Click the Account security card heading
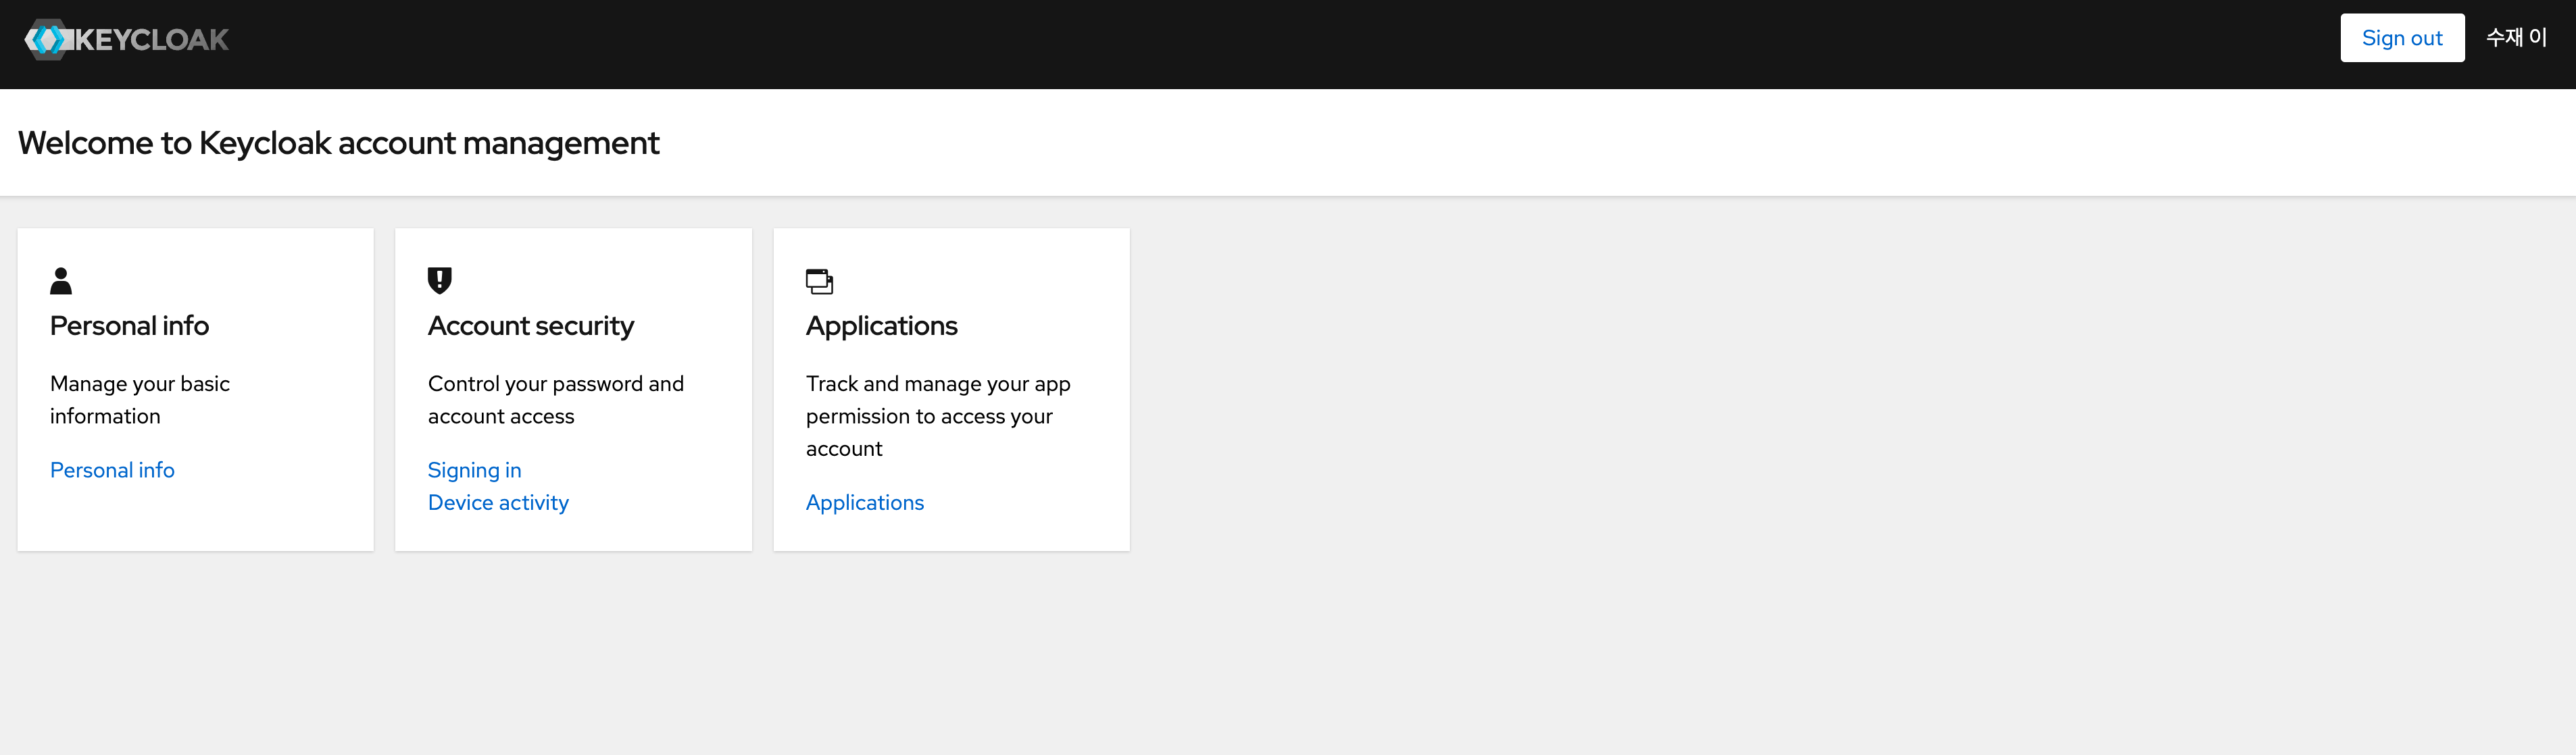Viewport: 2576px width, 755px height. [x=530, y=326]
